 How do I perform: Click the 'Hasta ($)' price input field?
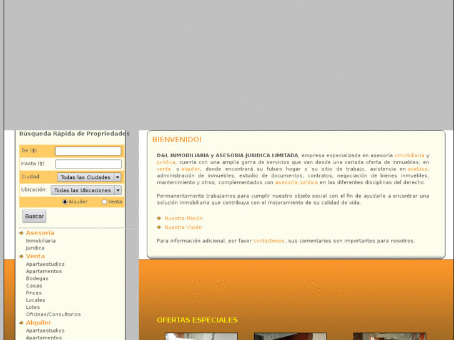[x=88, y=164]
